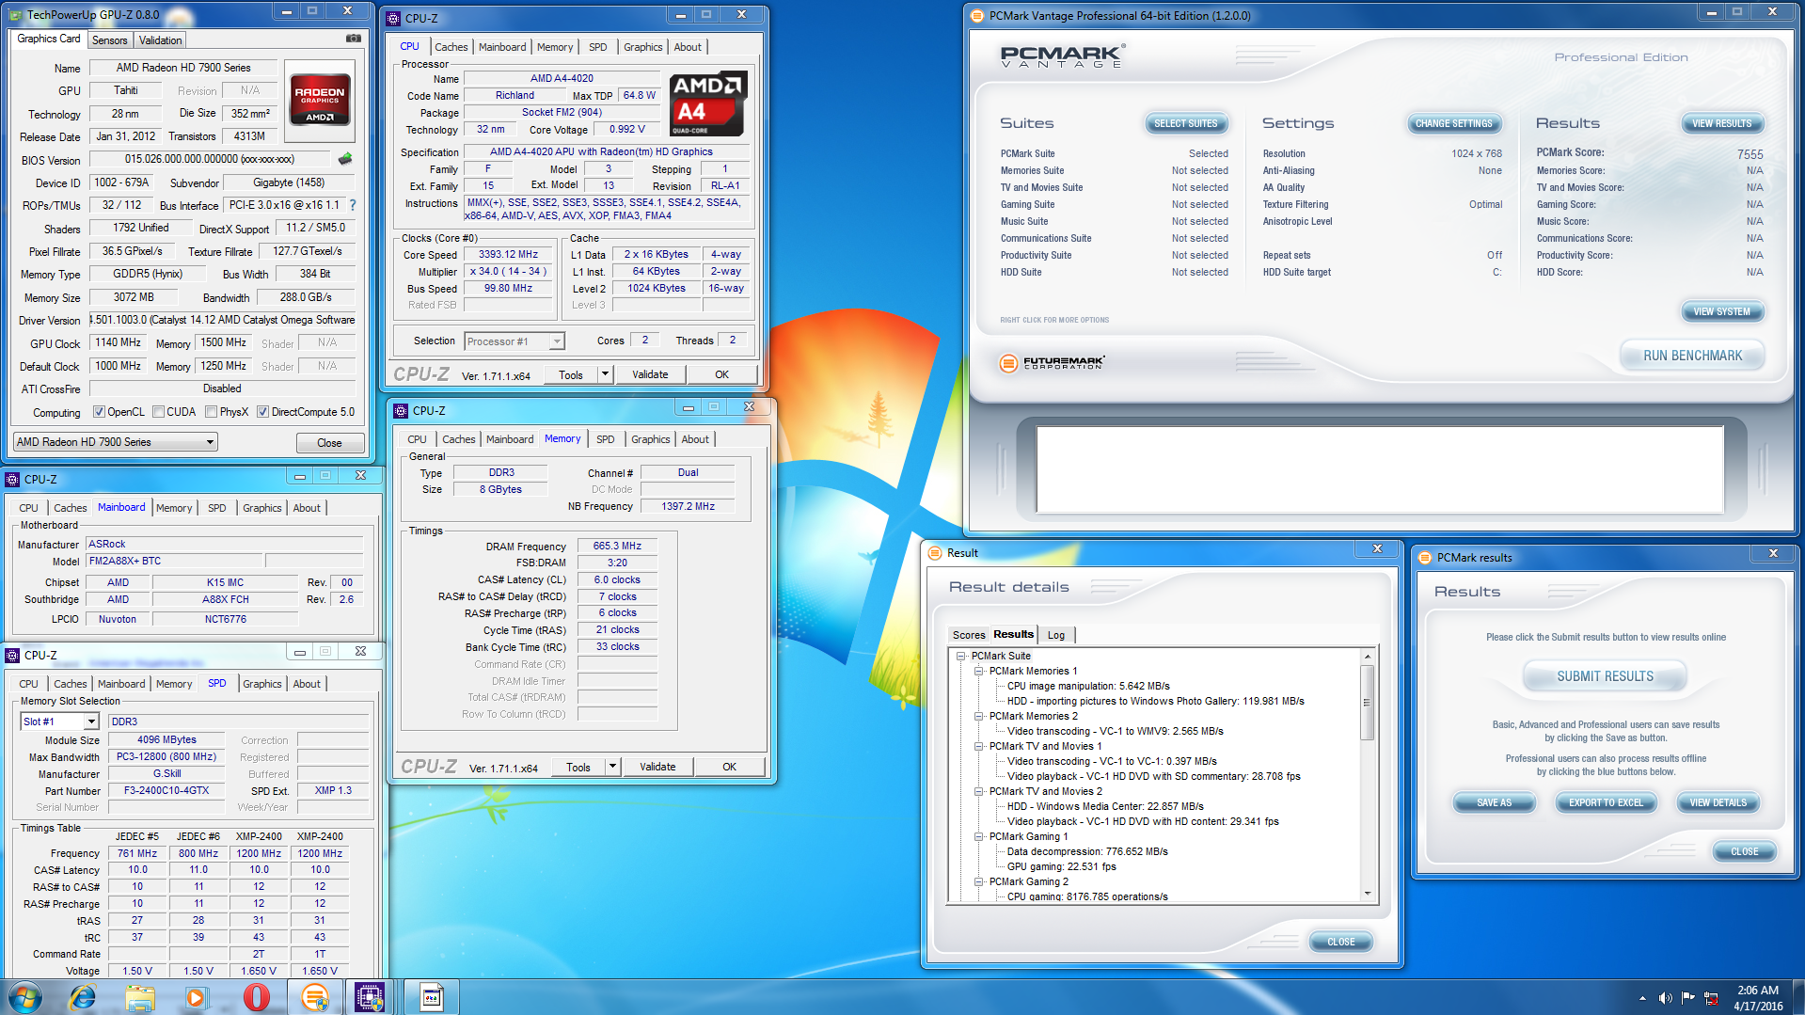Click PCMark Vantage title bar icon
This screenshot has height=1015, width=1805.
[977, 15]
